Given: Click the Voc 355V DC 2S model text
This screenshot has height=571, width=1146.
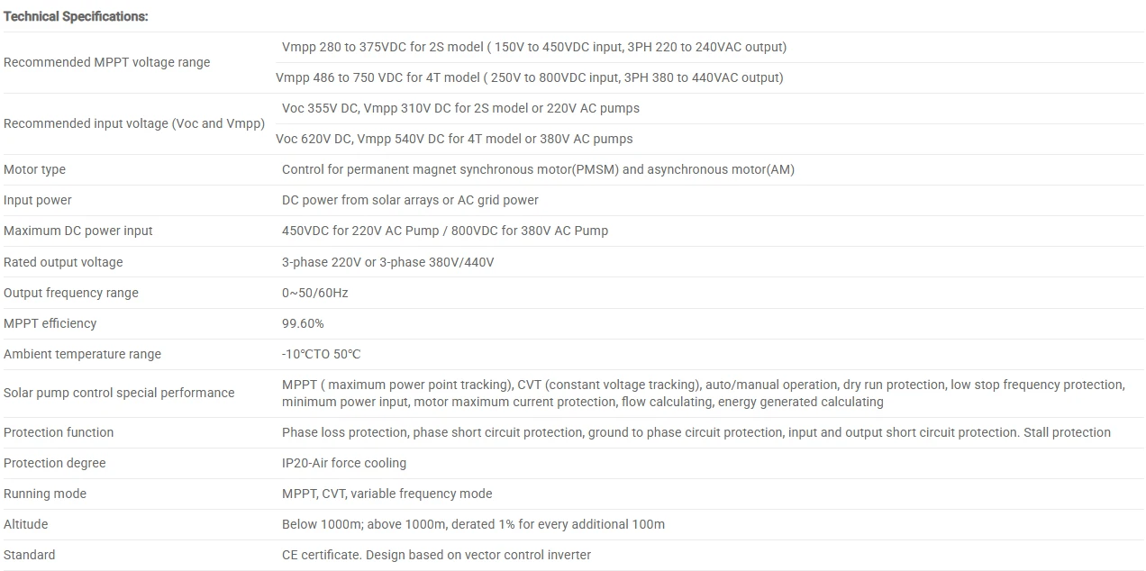Looking at the screenshot, I should point(460,108).
